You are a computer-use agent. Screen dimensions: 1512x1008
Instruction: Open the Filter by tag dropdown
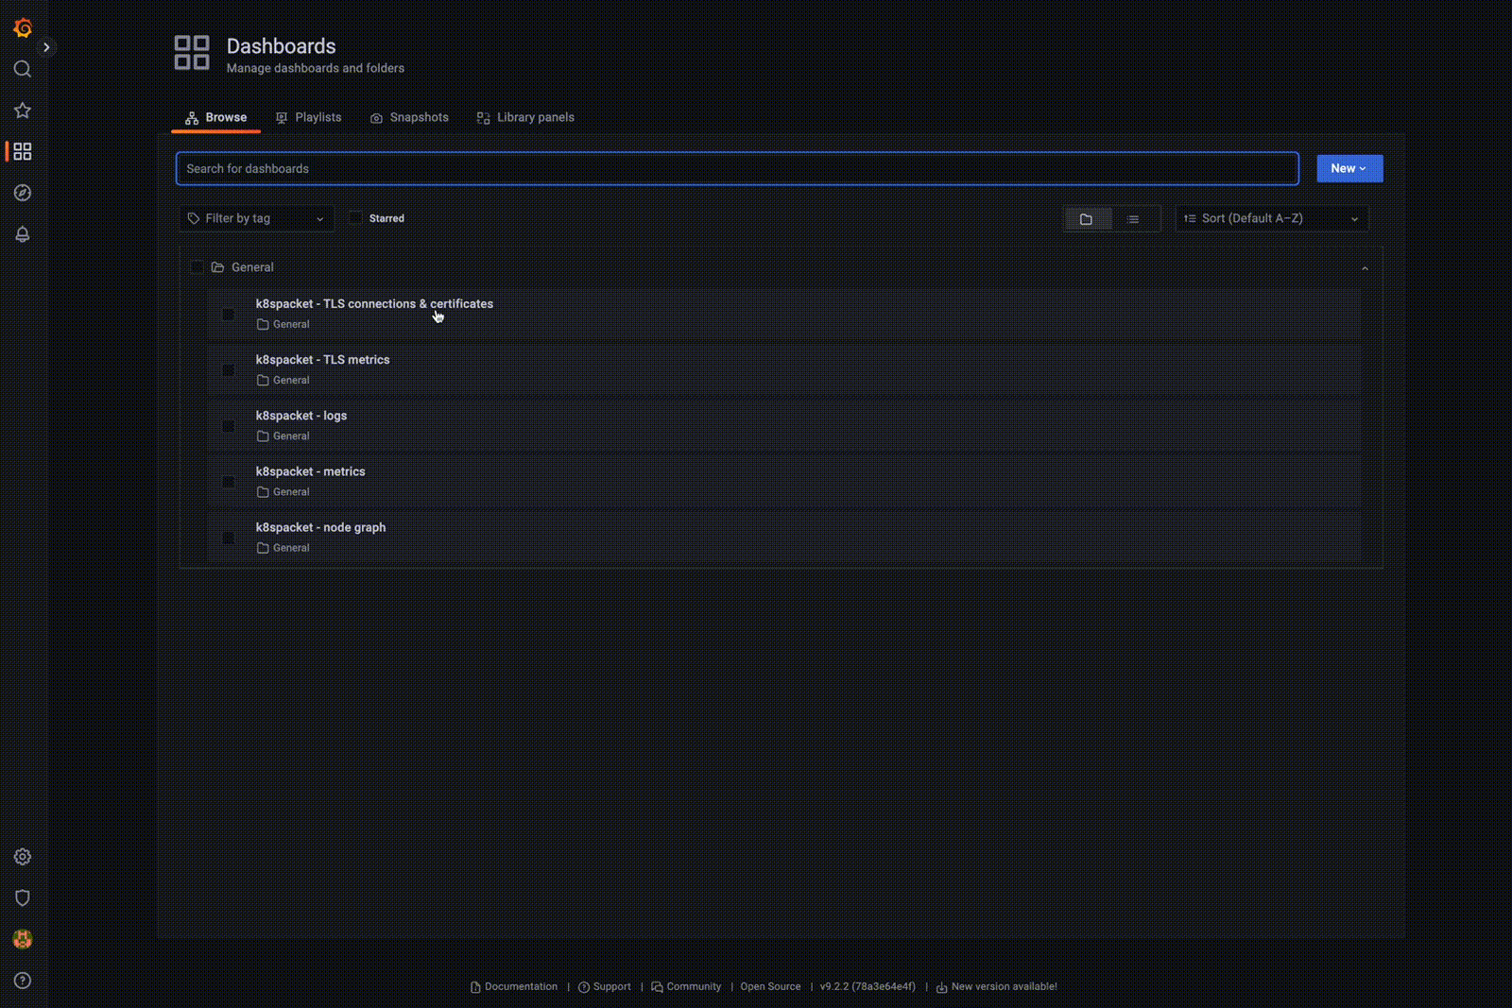256,218
